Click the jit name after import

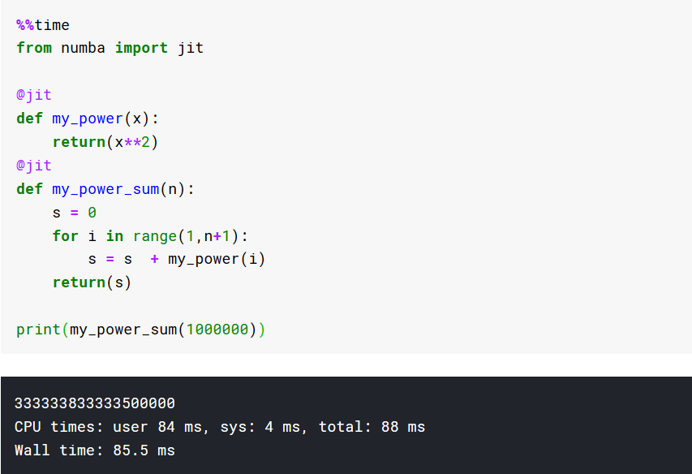[190, 48]
